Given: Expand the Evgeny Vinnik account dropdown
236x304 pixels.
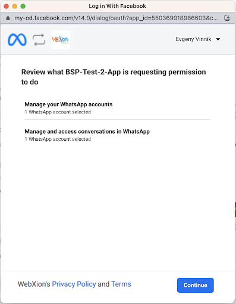Looking at the screenshot, I should point(197,39).
